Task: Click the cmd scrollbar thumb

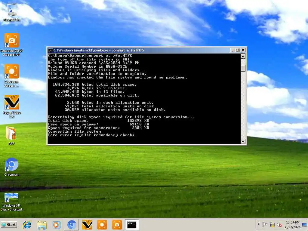Action: pos(243,68)
